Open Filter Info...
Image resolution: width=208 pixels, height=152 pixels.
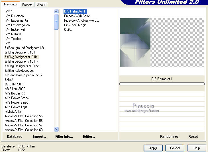[x=64, y=137]
